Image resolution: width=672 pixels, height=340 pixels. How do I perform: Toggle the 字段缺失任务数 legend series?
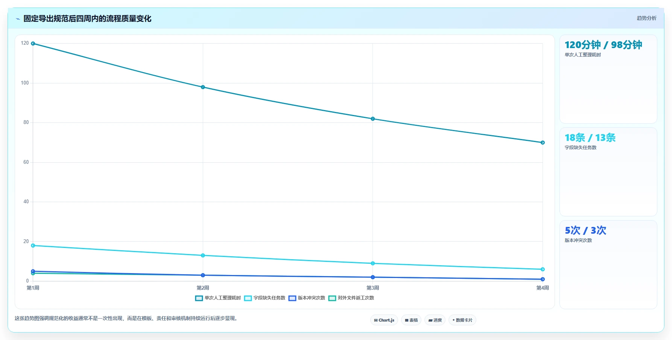click(x=265, y=298)
